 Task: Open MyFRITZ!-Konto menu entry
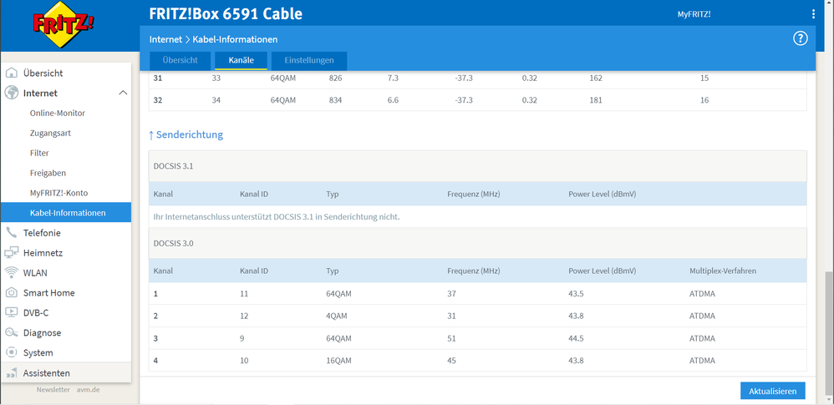click(x=58, y=193)
